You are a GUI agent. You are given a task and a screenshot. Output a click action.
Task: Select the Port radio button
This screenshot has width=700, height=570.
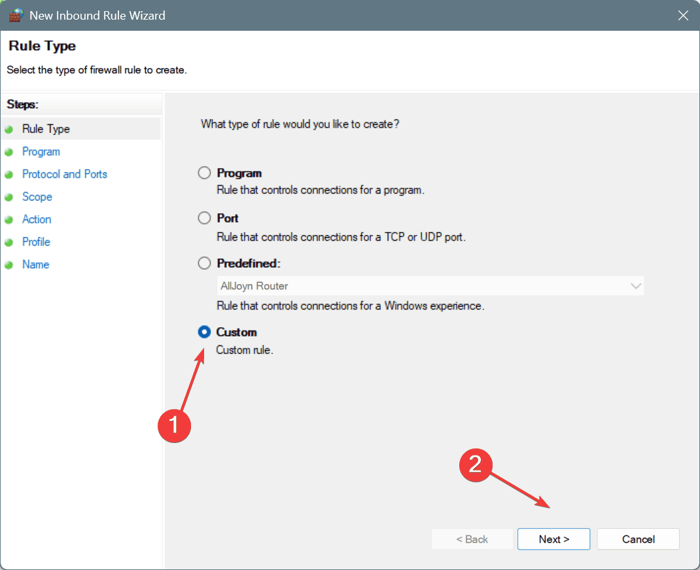[x=205, y=218]
